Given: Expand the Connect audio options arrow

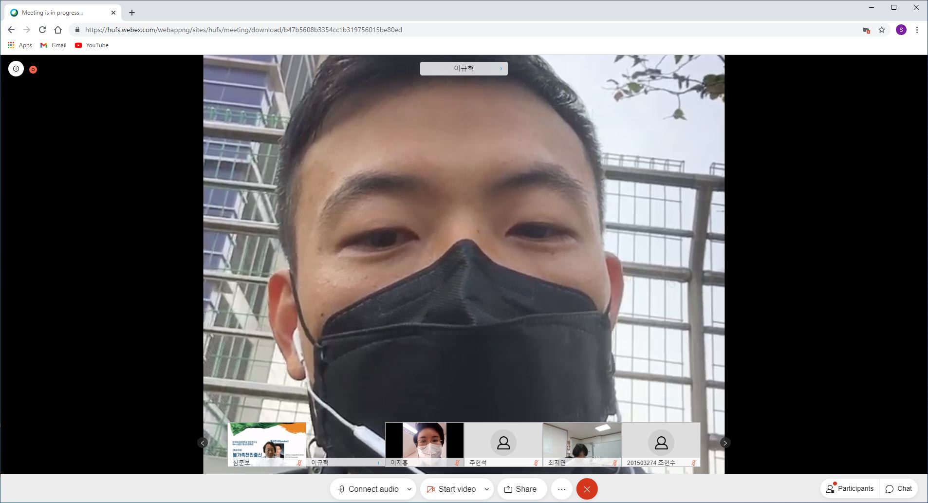Looking at the screenshot, I should (x=409, y=489).
